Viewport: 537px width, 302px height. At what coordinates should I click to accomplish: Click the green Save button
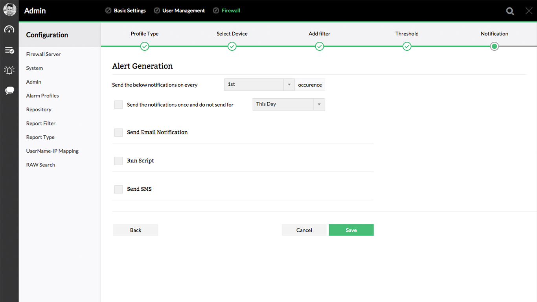click(x=351, y=230)
